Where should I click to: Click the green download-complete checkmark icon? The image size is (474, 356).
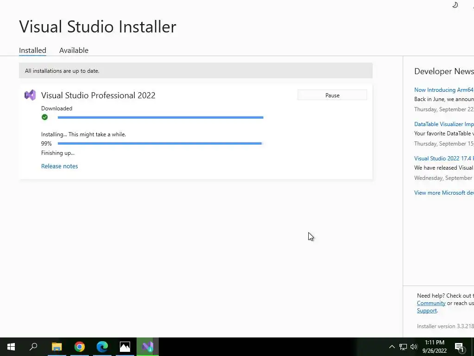(x=45, y=117)
